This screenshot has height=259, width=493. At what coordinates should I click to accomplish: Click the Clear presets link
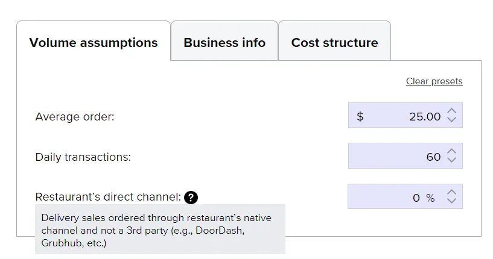[x=434, y=81]
